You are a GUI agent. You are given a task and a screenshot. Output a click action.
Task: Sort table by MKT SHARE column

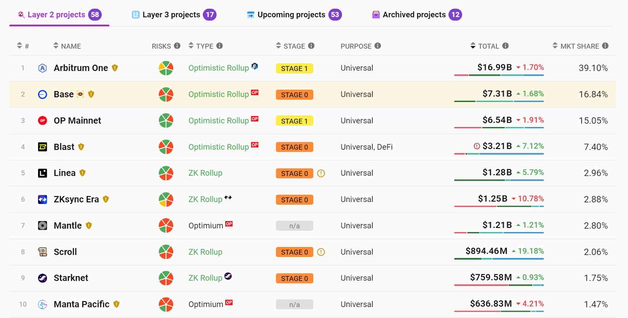[576, 46]
